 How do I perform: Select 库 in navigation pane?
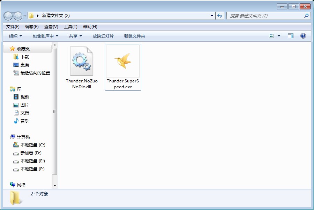(19, 89)
